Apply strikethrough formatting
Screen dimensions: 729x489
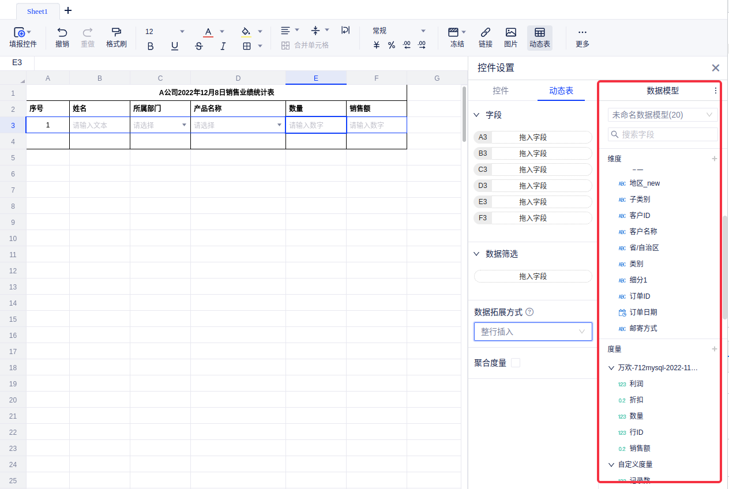coord(199,46)
